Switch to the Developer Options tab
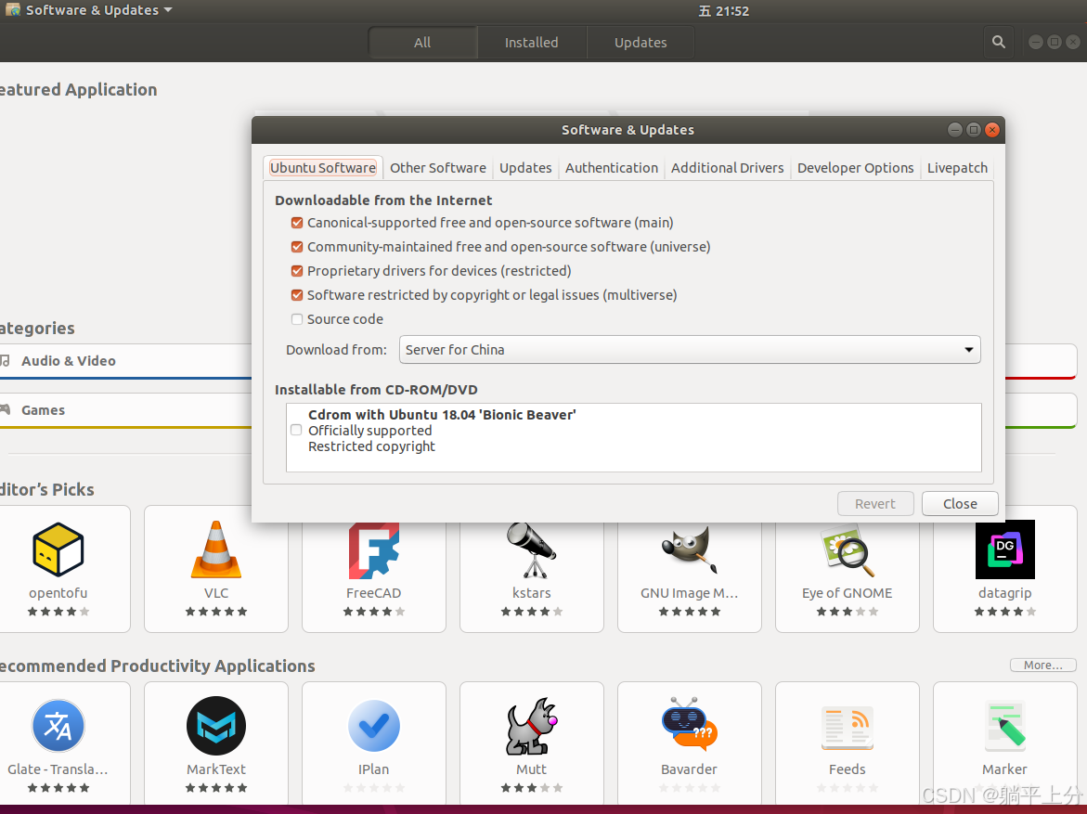Screen dimensions: 1087x814 856,168
